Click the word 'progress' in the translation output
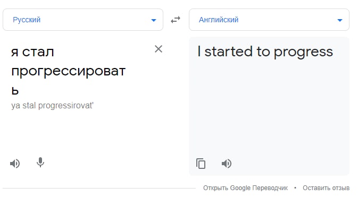358x205 pixels. click(x=303, y=53)
